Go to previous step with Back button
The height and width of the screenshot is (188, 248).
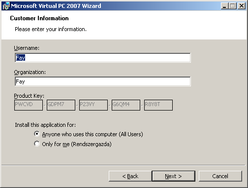coord(130,176)
